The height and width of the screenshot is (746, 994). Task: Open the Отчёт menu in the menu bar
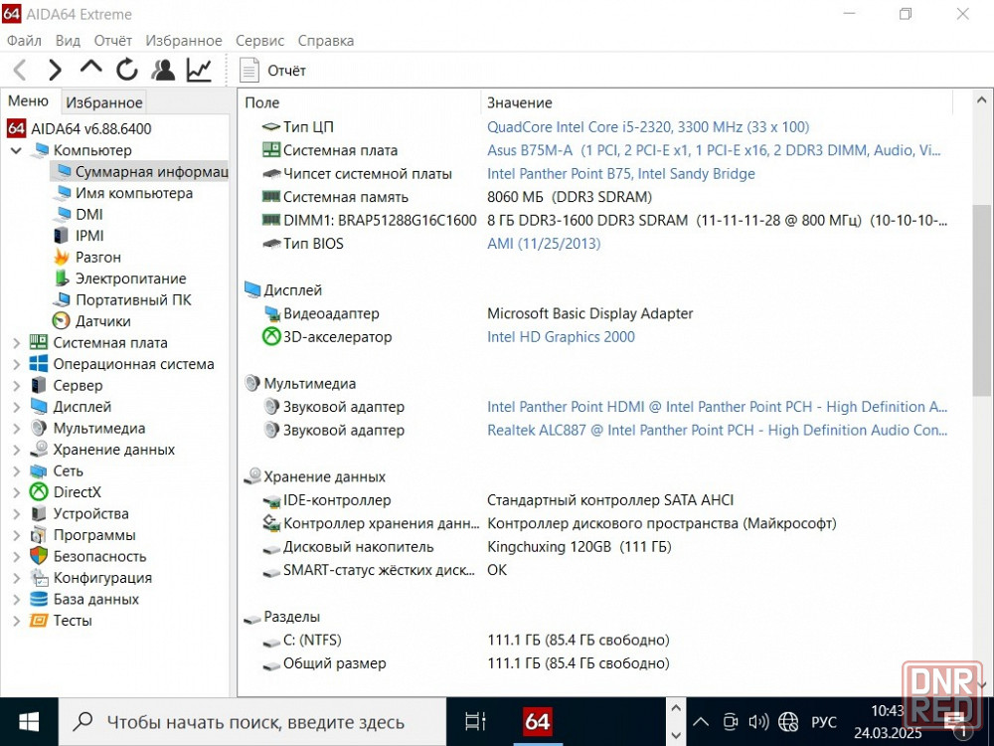click(x=113, y=41)
